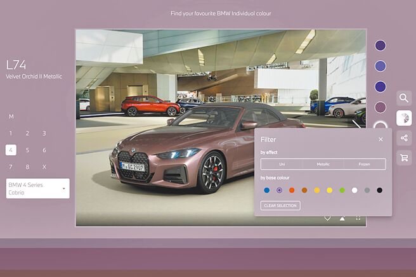
Task: Click the triangle icon beside the heart
Action: click(x=342, y=219)
